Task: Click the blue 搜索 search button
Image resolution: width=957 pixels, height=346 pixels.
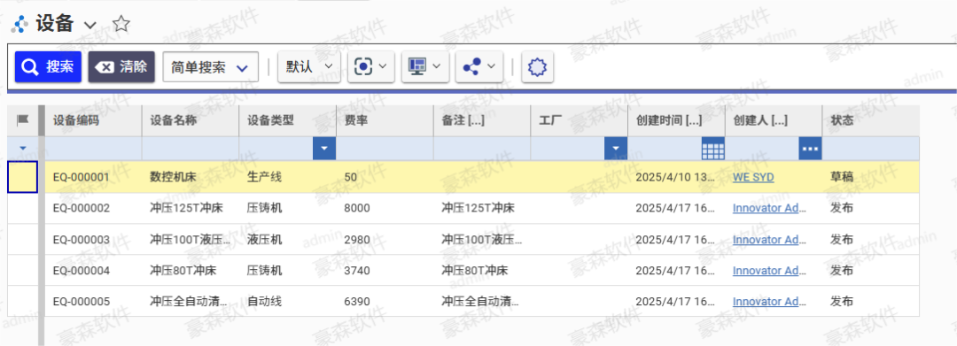Action: [x=48, y=66]
